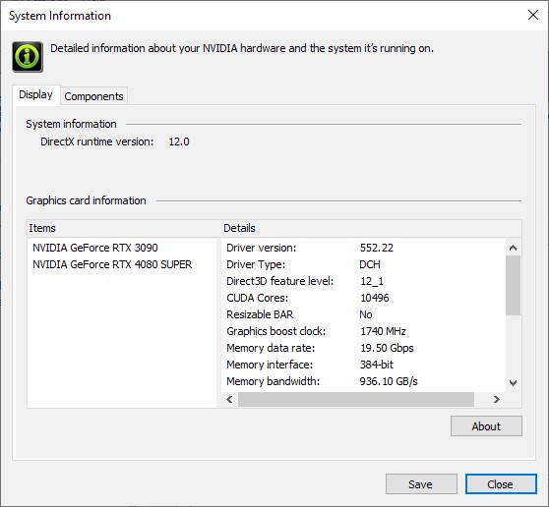Close the System Information window with X
This screenshot has width=549, height=507.
tap(533, 15)
